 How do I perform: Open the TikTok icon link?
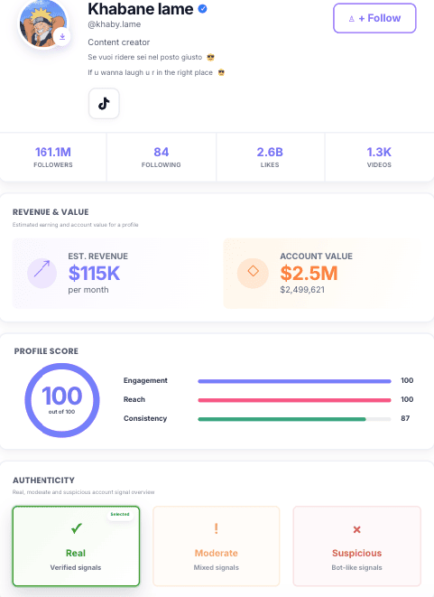[x=104, y=104]
